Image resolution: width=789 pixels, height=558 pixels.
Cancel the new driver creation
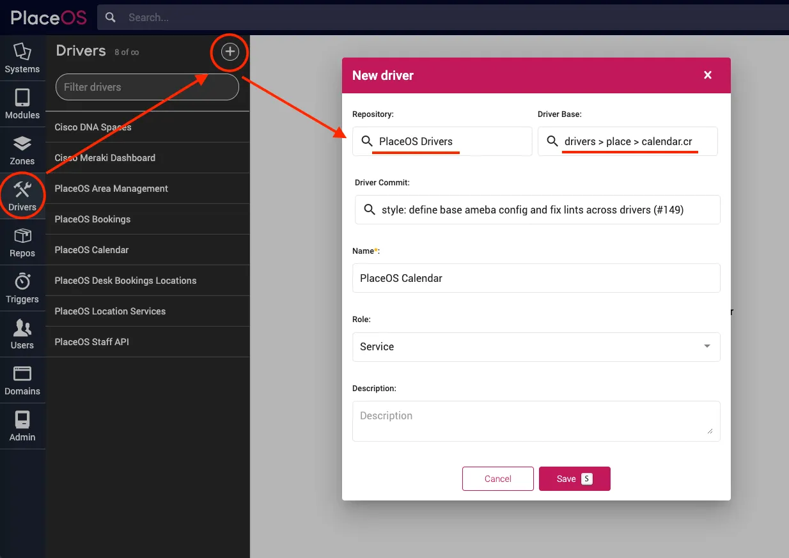point(497,478)
